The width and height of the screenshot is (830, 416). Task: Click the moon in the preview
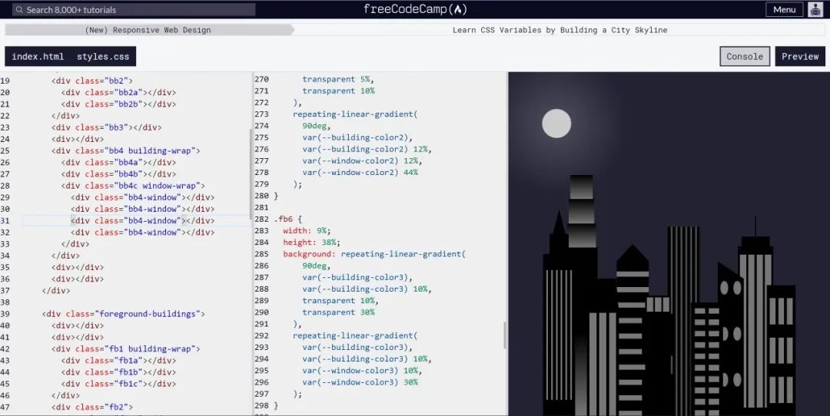[x=556, y=124]
